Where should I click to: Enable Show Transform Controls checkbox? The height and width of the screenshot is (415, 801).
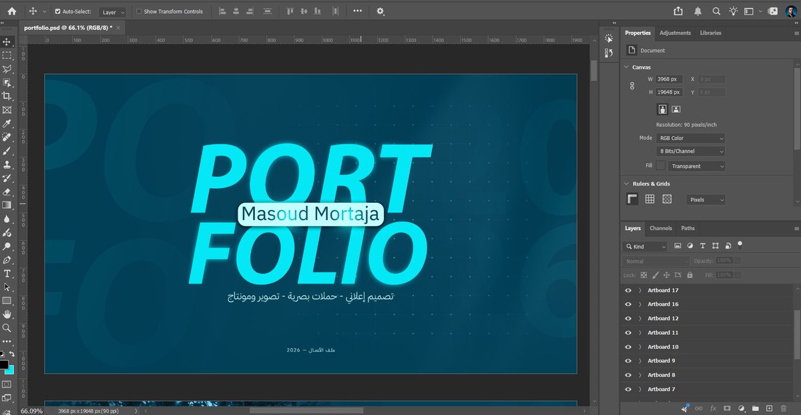[138, 11]
